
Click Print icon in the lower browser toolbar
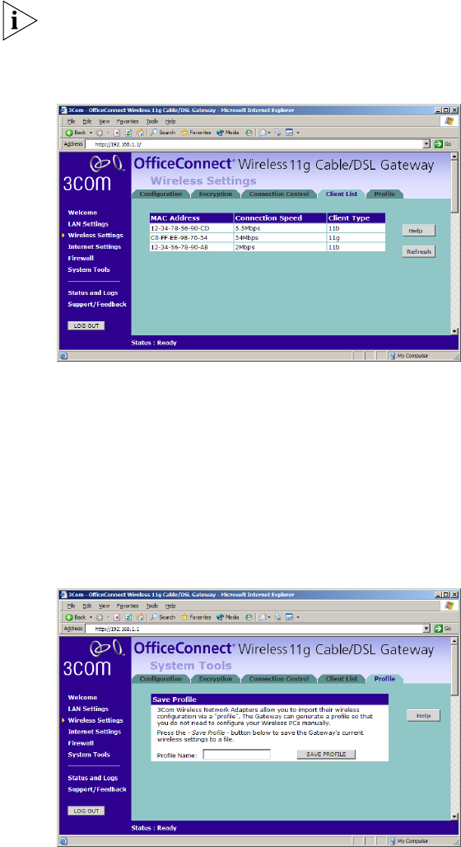click(x=278, y=617)
